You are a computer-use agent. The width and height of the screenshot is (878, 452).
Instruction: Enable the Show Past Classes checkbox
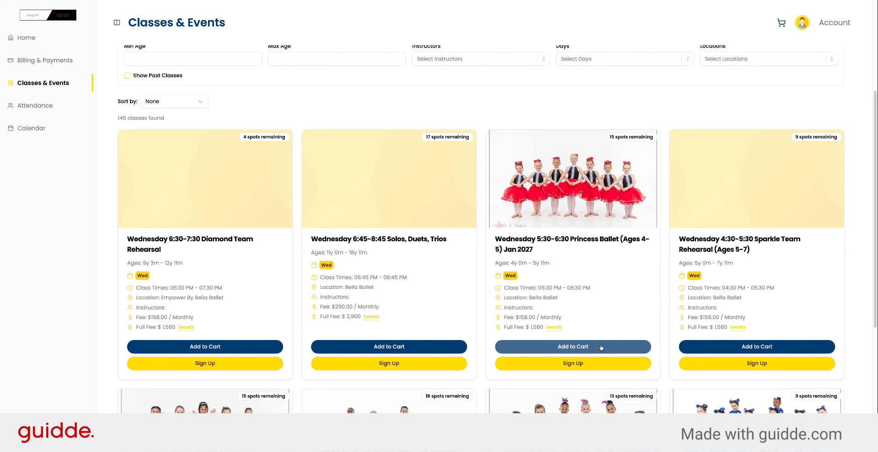coord(127,75)
